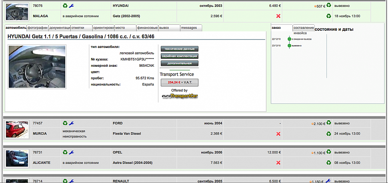The image size is (388, 183).
Task: Click the orange dot before 507 €
Action: click(x=315, y=6)
